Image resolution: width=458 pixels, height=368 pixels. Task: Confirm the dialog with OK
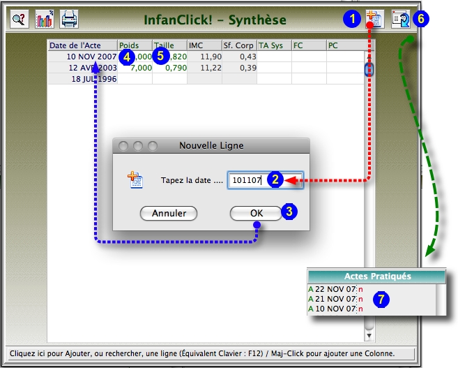point(256,213)
